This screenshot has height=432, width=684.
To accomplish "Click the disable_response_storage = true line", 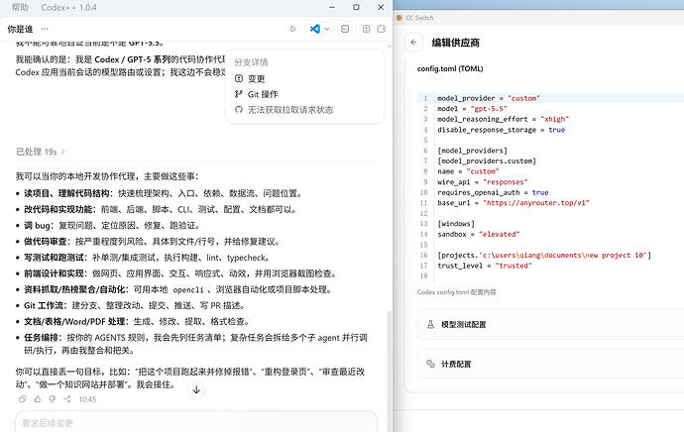I will click(x=501, y=130).
